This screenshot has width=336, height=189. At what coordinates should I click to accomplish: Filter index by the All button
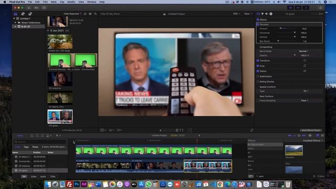click(24, 176)
